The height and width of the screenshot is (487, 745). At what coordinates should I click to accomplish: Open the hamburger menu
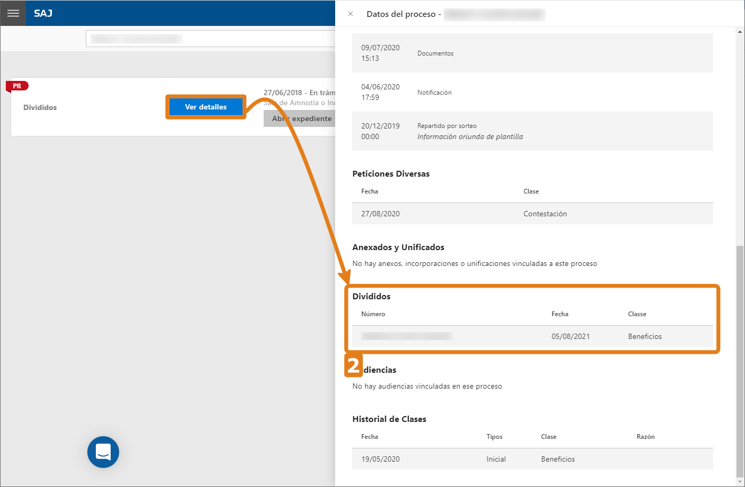point(13,13)
